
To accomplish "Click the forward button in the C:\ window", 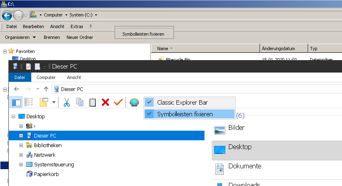I will point(18,16).
